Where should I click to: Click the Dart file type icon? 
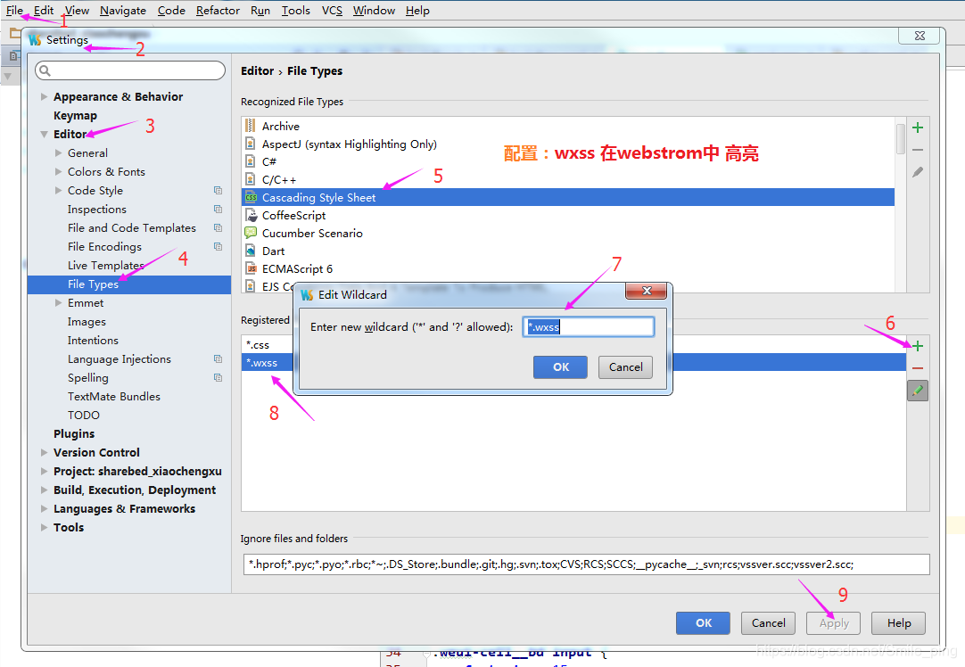click(x=250, y=251)
